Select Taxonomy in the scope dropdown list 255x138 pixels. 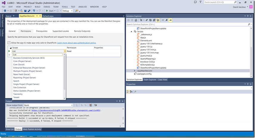[18, 94]
